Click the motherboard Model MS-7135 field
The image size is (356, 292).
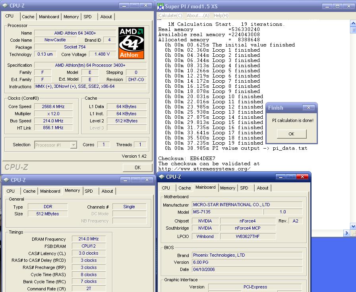[x=227, y=212]
